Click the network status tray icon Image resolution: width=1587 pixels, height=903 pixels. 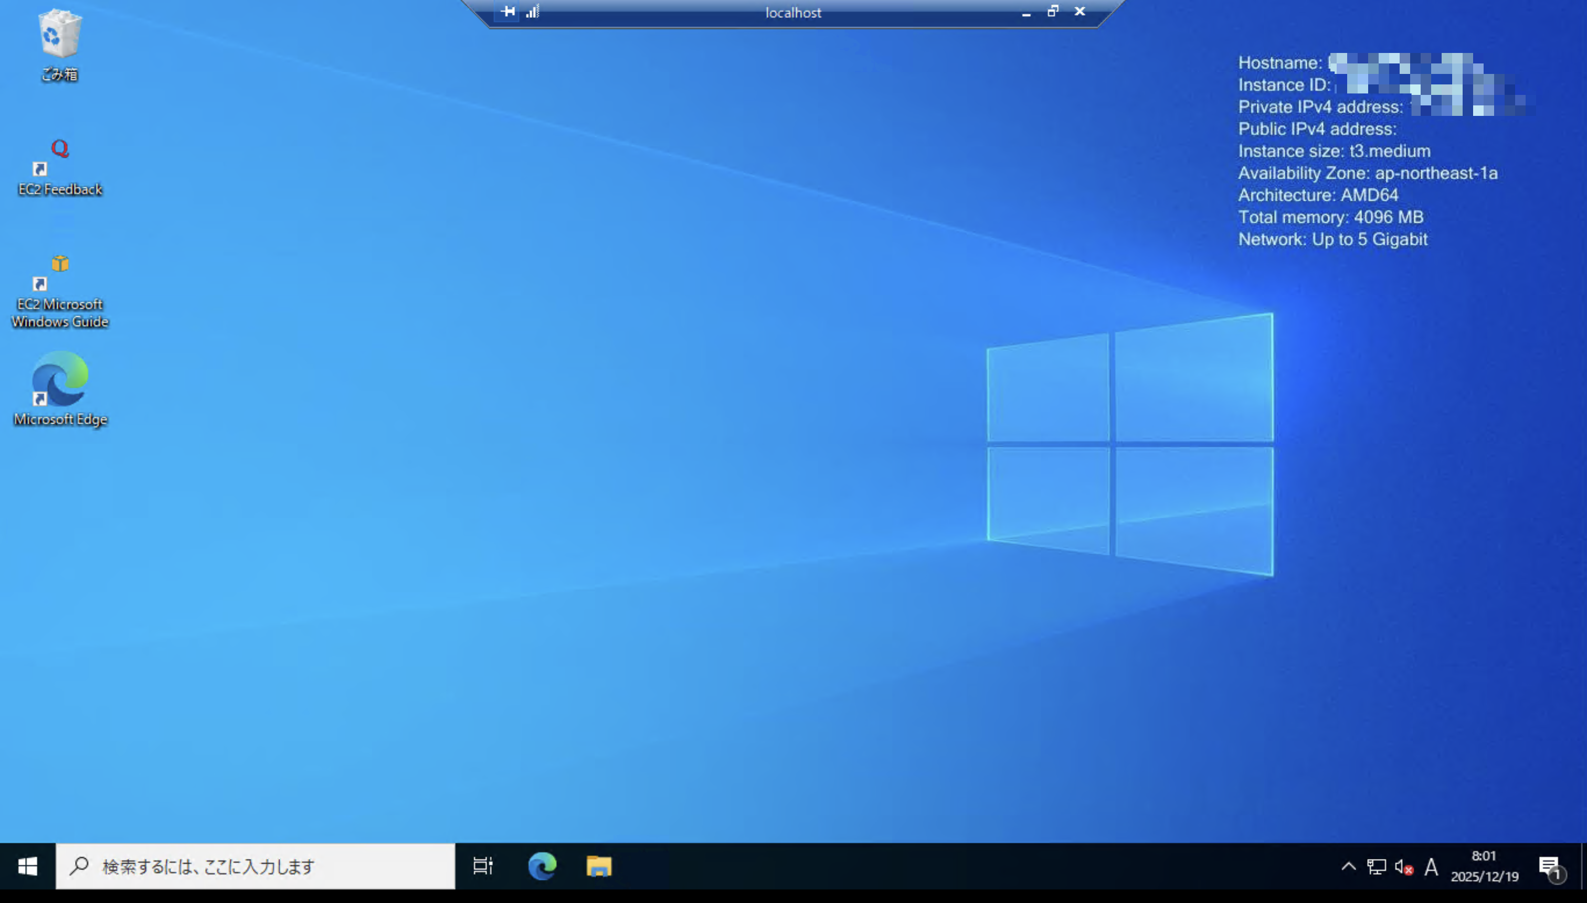click(x=1376, y=866)
